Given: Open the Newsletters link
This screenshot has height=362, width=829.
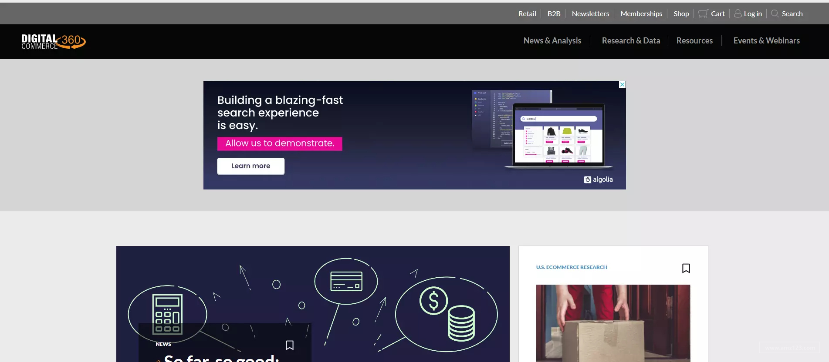Looking at the screenshot, I should pyautogui.click(x=591, y=13).
